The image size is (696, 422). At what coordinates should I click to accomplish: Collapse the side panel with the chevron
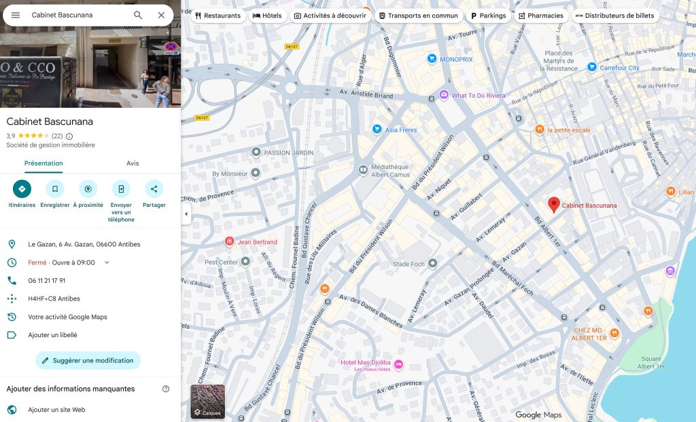(186, 214)
